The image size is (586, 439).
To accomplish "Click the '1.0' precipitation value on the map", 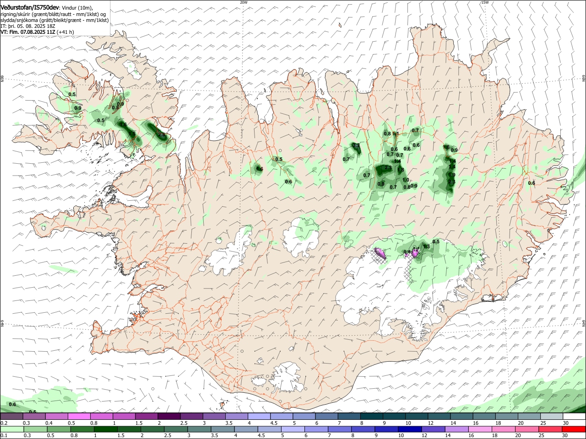I will (406, 180).
